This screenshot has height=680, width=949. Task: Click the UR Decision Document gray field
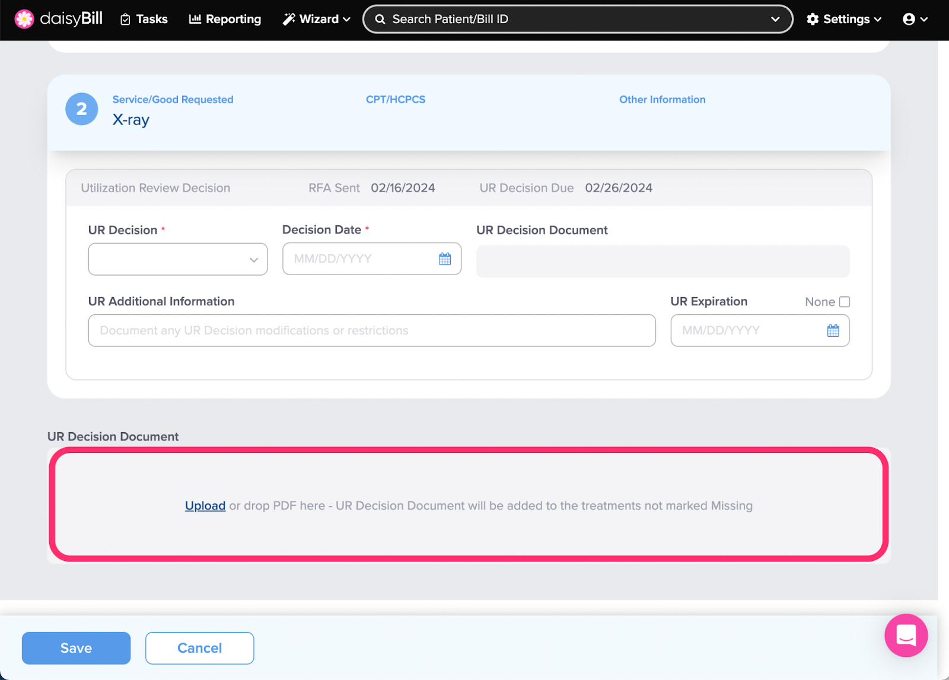[x=663, y=261]
